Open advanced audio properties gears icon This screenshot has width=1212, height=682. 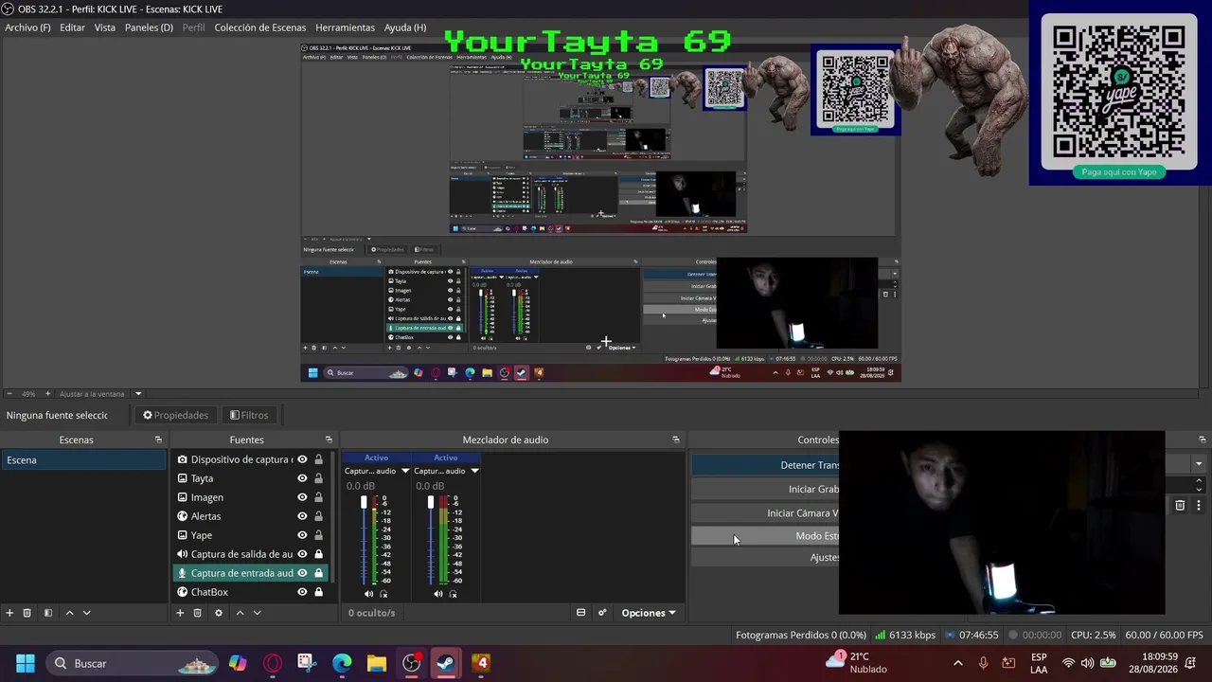click(602, 613)
